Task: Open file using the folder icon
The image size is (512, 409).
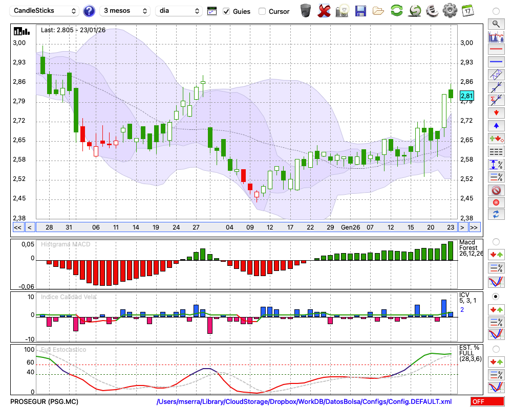Action: click(x=378, y=10)
